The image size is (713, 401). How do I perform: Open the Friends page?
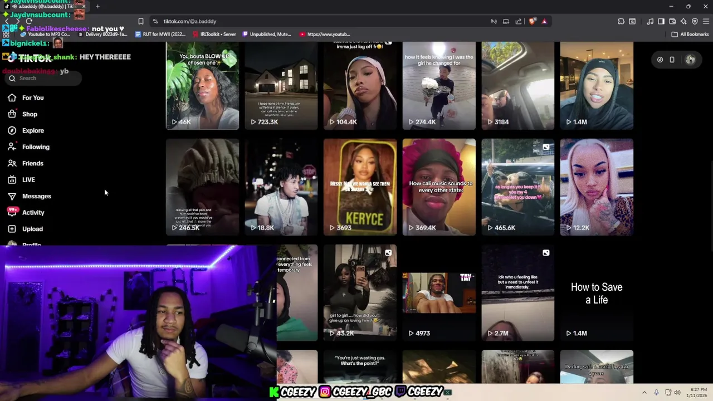click(x=26, y=163)
